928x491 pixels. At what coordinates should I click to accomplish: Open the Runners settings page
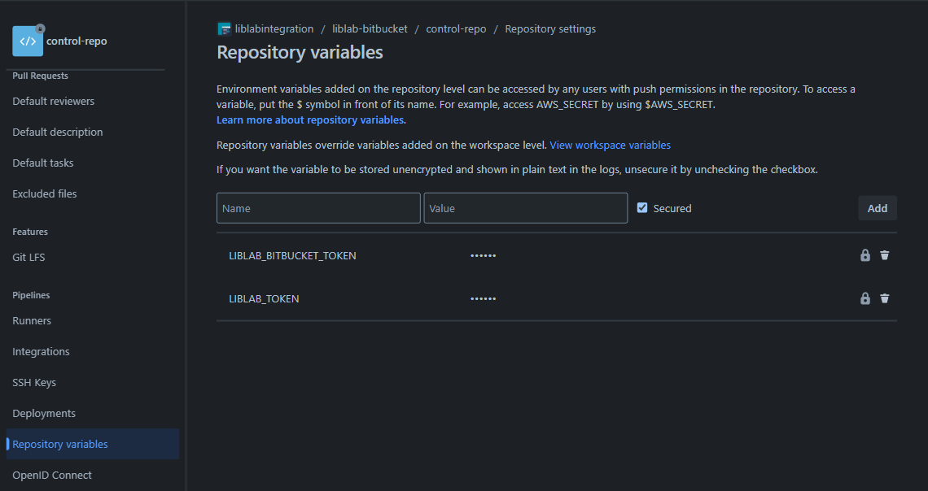(x=31, y=320)
